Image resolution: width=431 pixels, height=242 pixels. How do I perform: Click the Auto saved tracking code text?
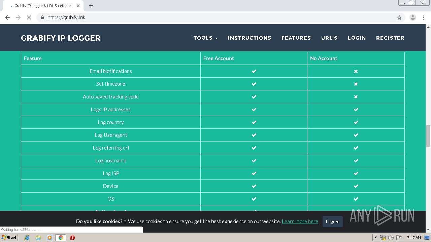pos(111,97)
